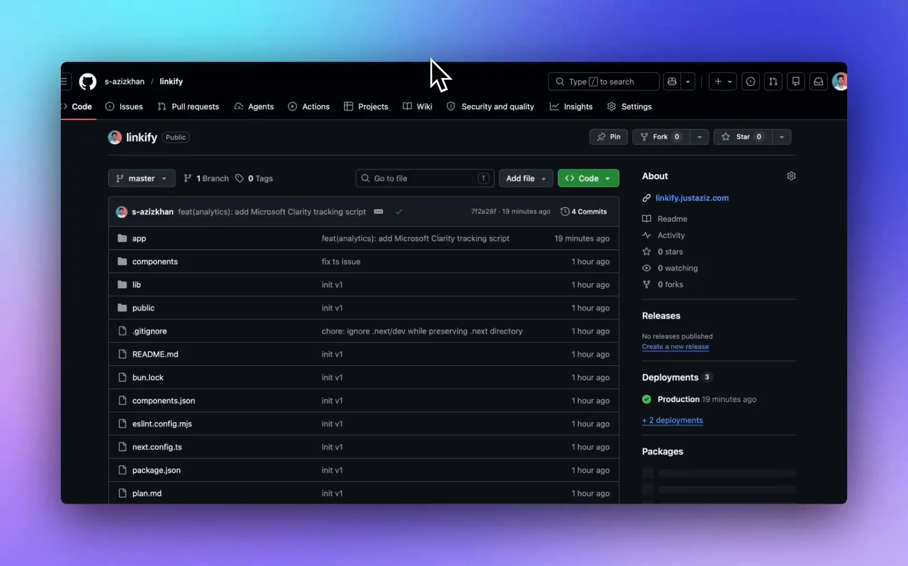Open the notifications inbox icon
The height and width of the screenshot is (566, 908).
click(x=818, y=82)
